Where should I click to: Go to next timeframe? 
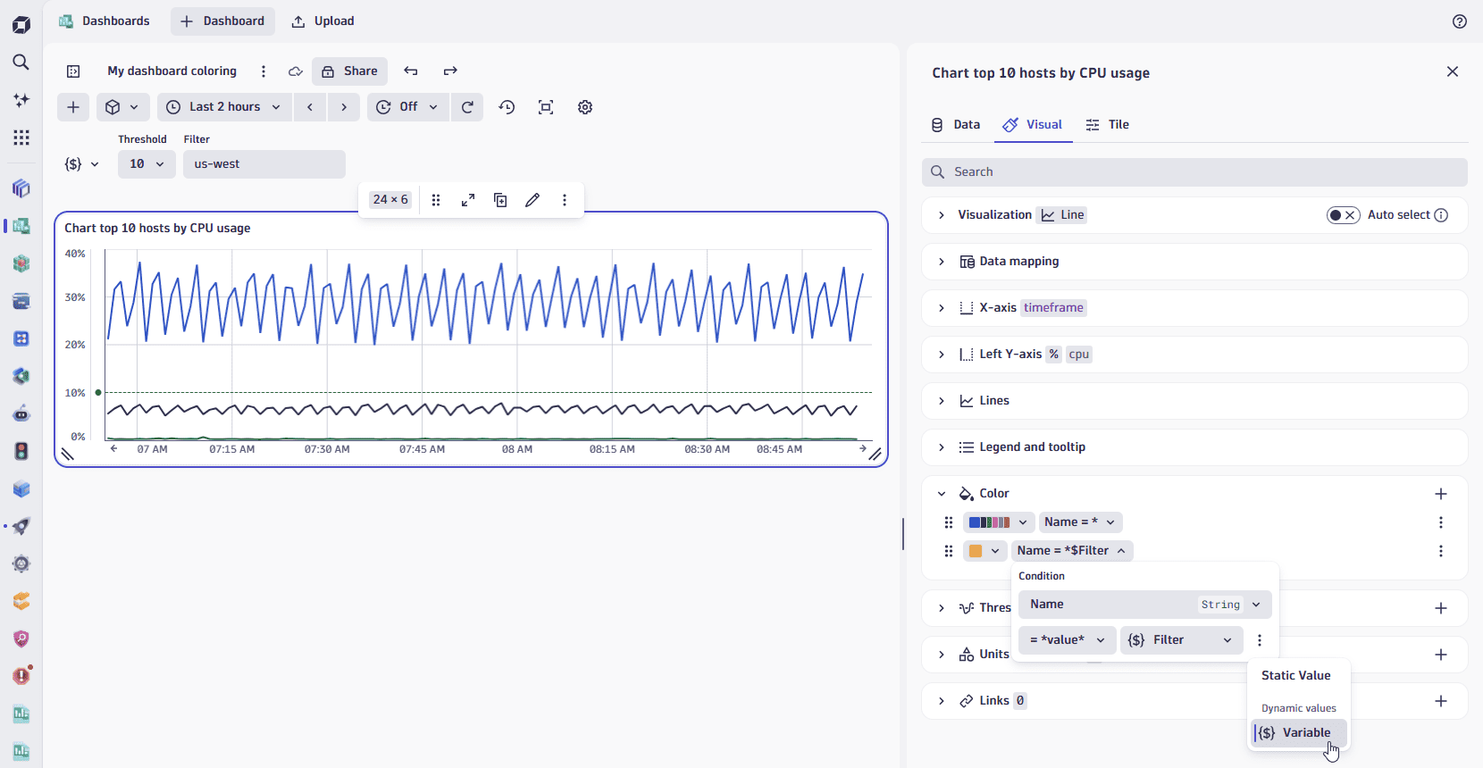pos(344,107)
